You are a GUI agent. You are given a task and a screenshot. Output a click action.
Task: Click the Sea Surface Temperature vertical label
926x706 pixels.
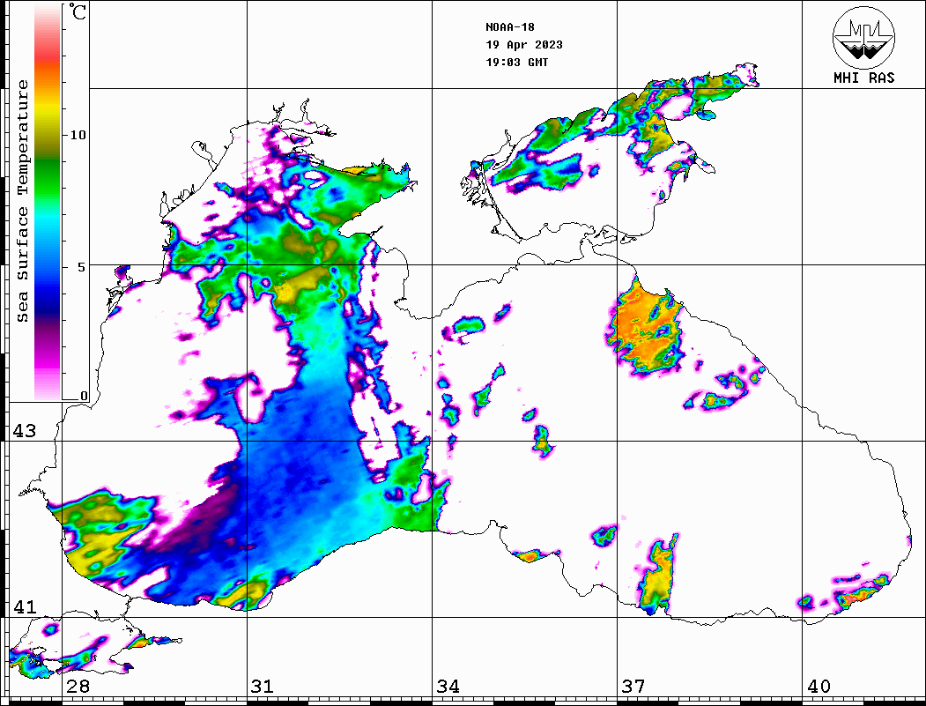click(23, 201)
